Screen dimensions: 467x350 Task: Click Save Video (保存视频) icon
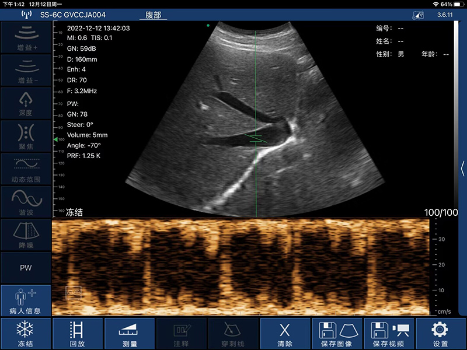pyautogui.click(x=389, y=334)
